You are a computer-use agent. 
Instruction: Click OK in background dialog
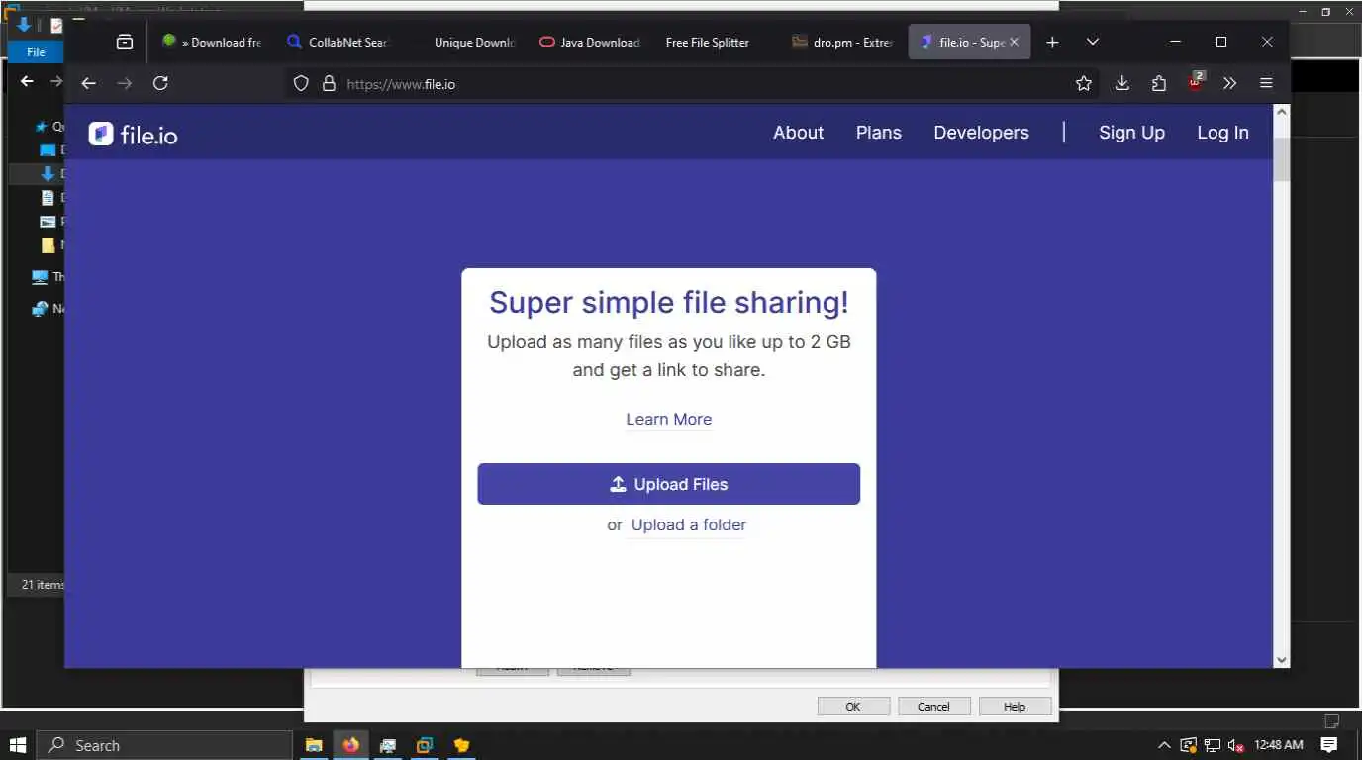coord(853,707)
